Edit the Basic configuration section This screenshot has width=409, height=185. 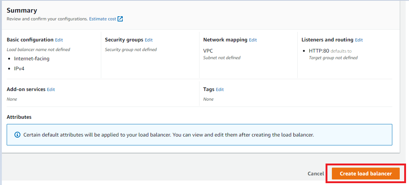(x=59, y=40)
